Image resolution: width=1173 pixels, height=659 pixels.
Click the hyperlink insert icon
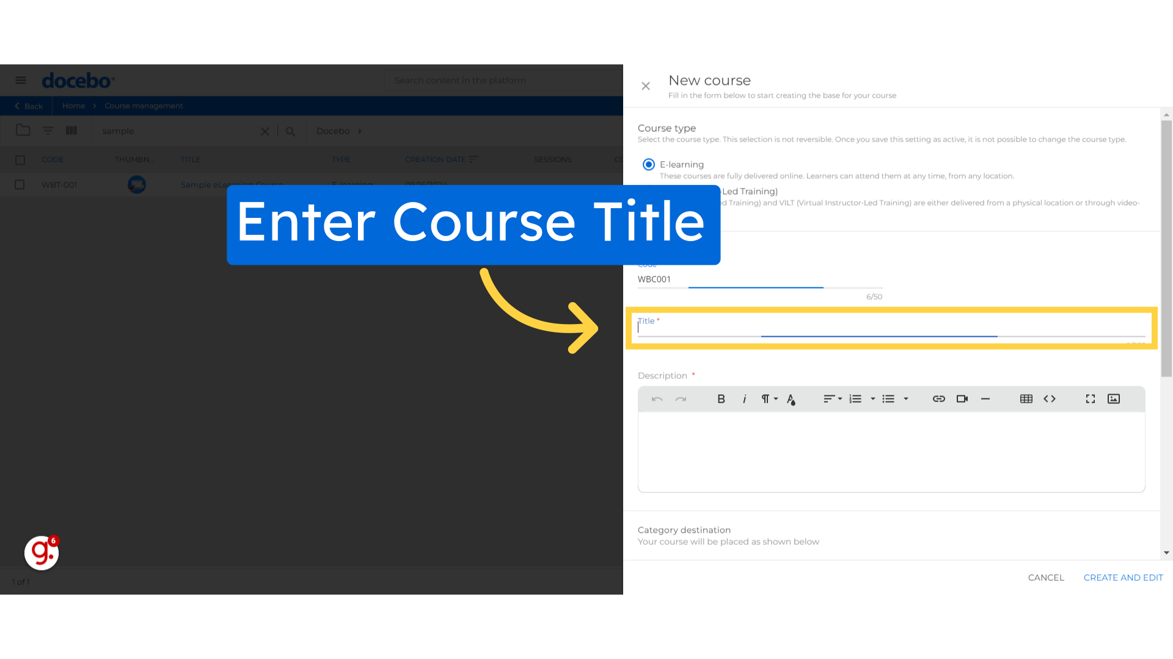coord(938,399)
